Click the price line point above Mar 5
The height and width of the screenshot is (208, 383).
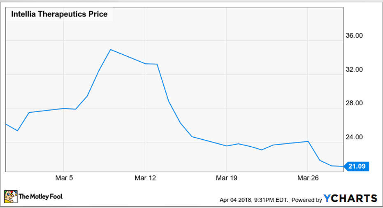coord(64,109)
